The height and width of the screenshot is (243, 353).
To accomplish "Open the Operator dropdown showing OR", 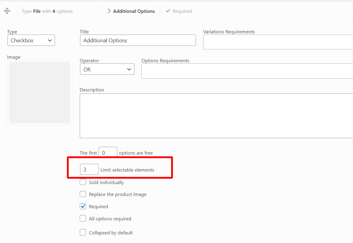I will (x=107, y=69).
